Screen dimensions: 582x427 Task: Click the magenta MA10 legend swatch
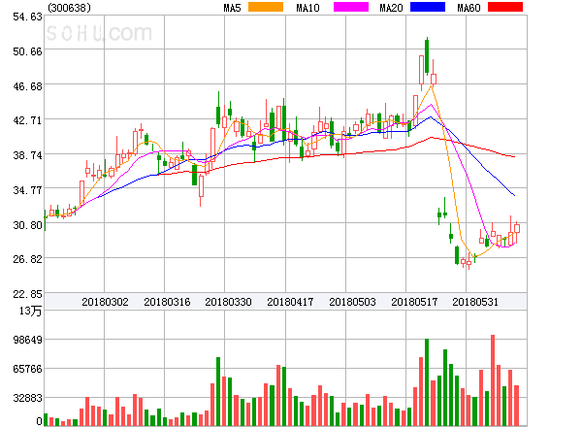click(x=351, y=7)
